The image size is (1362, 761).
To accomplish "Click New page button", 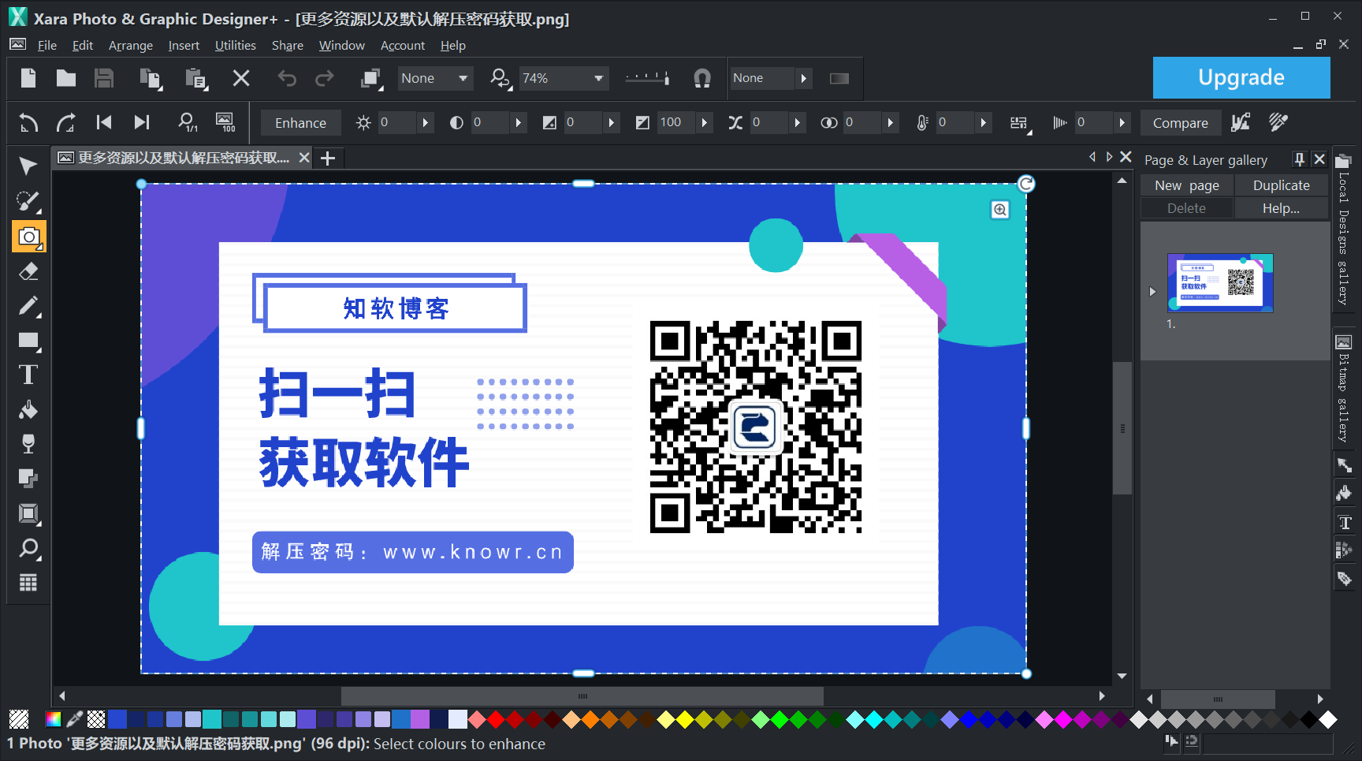I will pos(1186,185).
